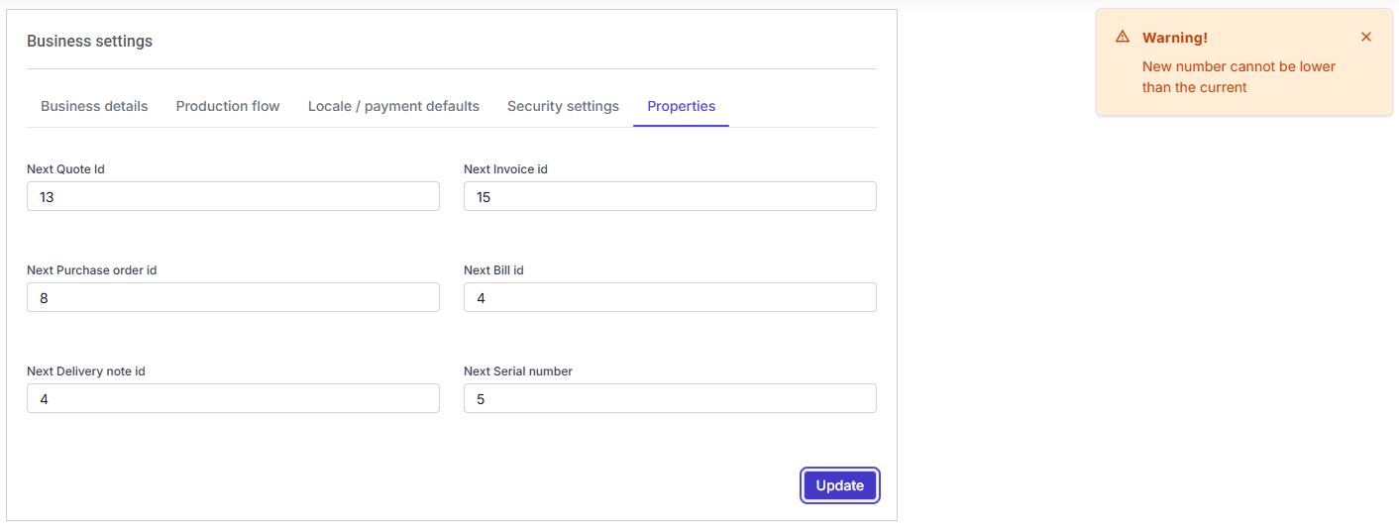Open the Business details tab
The height and width of the screenshot is (528, 1399).
94,106
